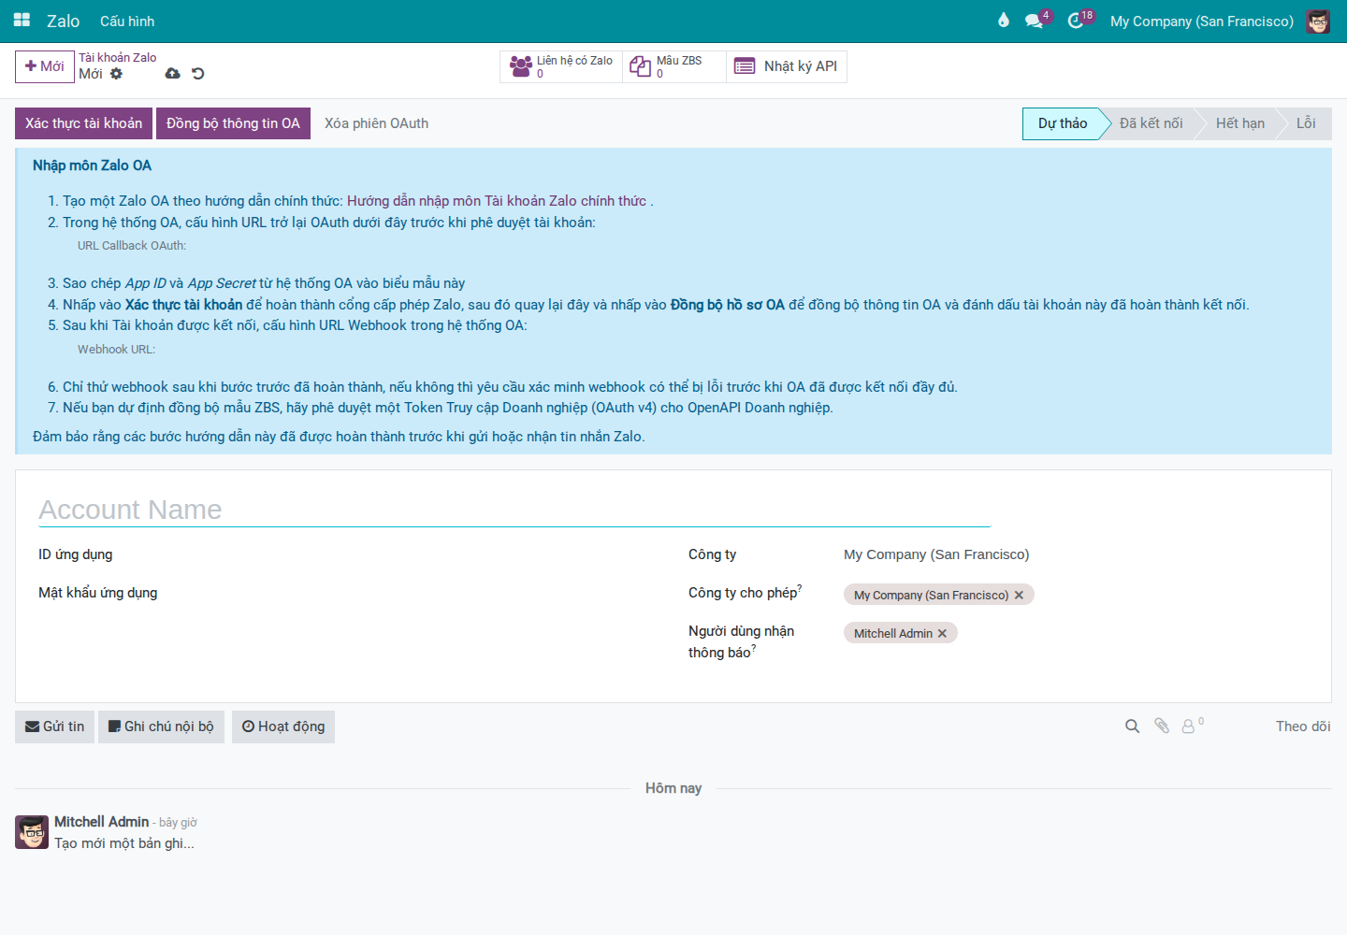This screenshot has height=935, width=1347.
Task: Open the user avatar menu in top bar
Action: [x=1318, y=22]
